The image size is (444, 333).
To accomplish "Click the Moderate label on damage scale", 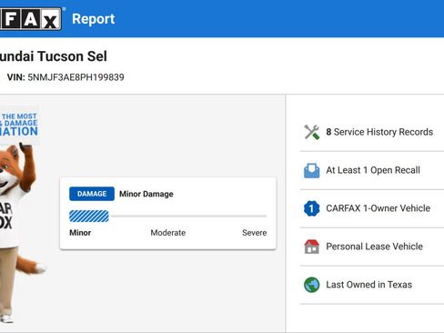I will pyautogui.click(x=168, y=233).
